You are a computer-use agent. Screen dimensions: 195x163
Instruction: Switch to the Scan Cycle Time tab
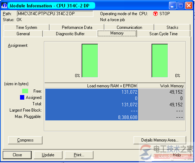tap(163, 34)
